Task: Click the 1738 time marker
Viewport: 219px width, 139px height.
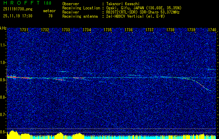Action: [x=170, y=30]
